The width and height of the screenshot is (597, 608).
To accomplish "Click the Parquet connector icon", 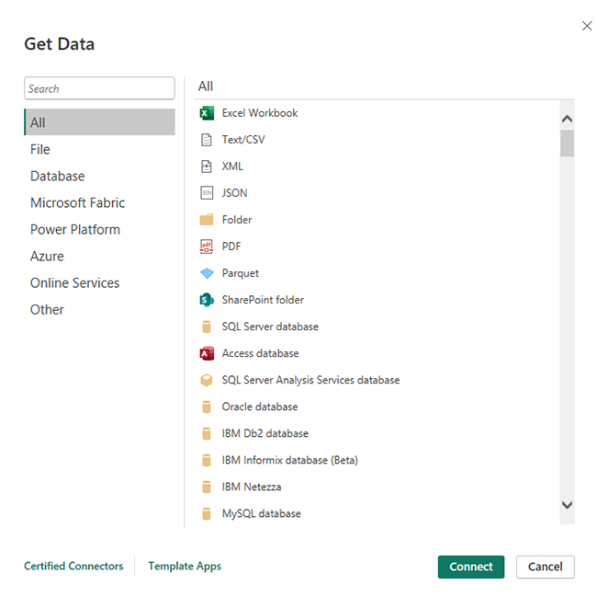I will pos(207,273).
